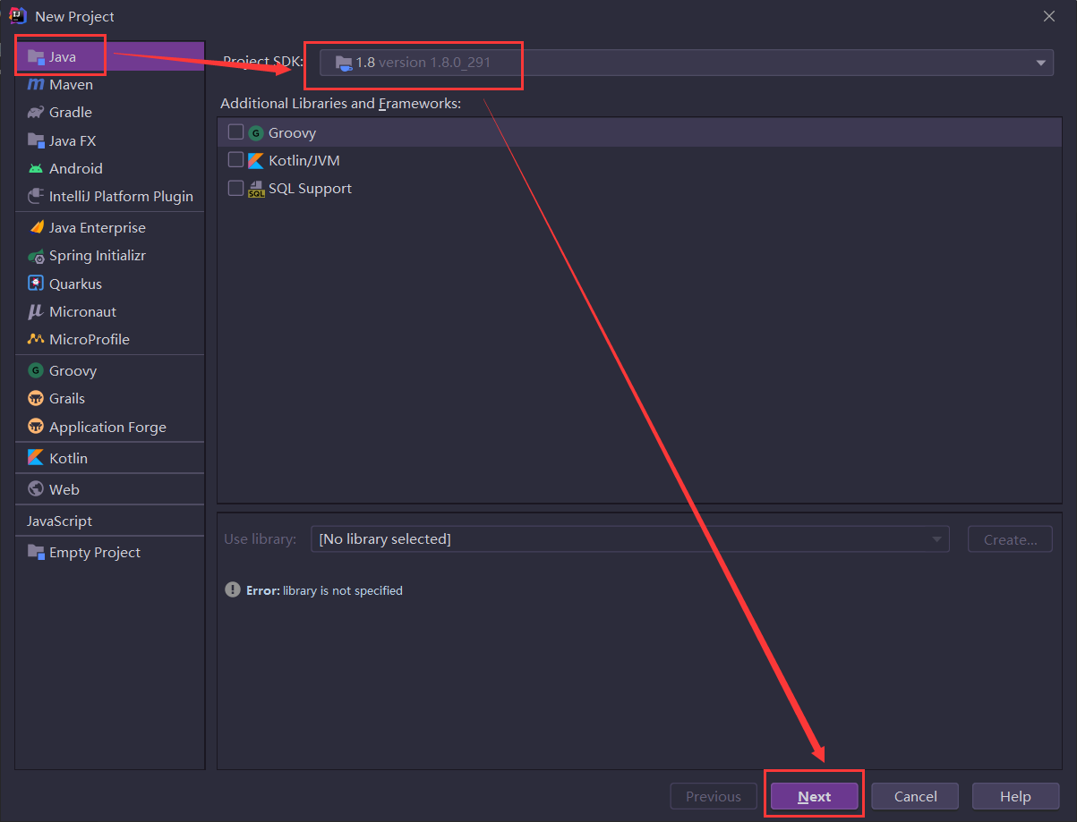The image size is (1077, 822).
Task: Click the SQL Support icon
Action: coord(256,189)
